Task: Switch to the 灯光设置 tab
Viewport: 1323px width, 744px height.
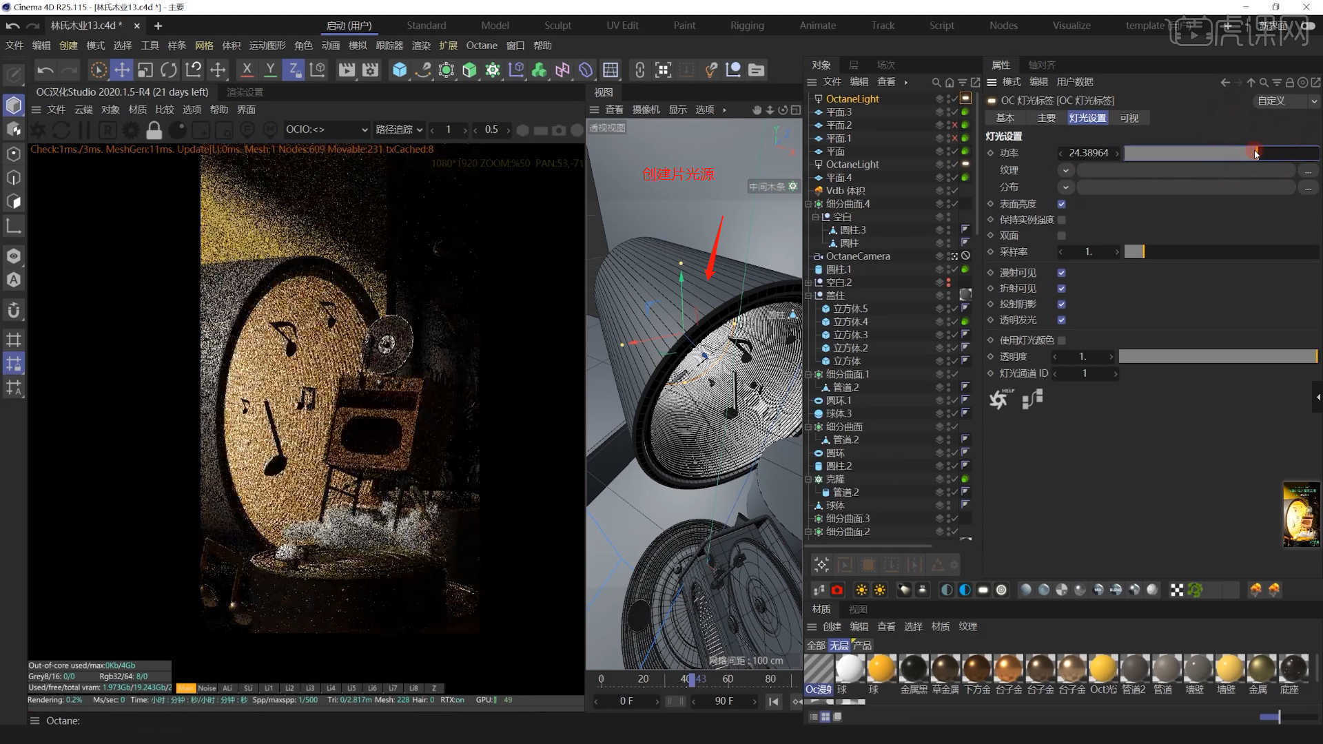Action: tap(1087, 118)
